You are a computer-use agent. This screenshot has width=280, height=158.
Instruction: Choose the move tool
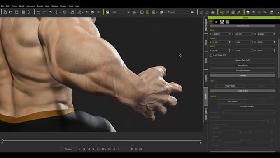coord(56,12)
